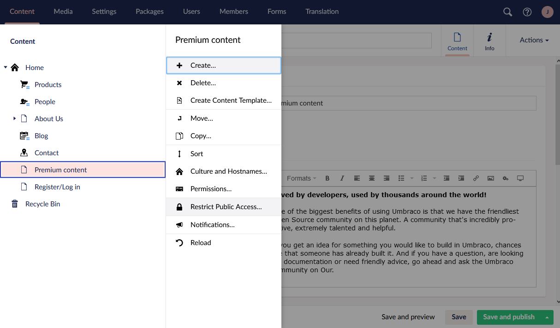Viewport: 560px width, 328px height.
Task: Open the Formats dropdown in the editor
Action: coord(301,178)
